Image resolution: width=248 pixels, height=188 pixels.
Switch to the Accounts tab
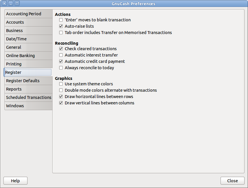(x=28, y=22)
